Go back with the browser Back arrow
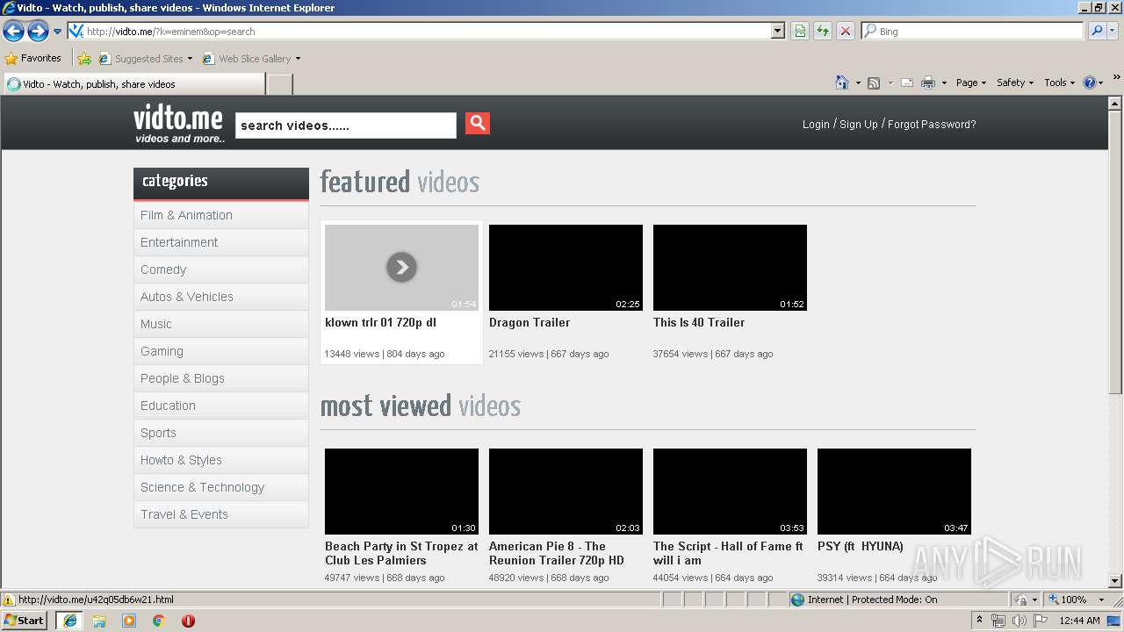 point(14,32)
